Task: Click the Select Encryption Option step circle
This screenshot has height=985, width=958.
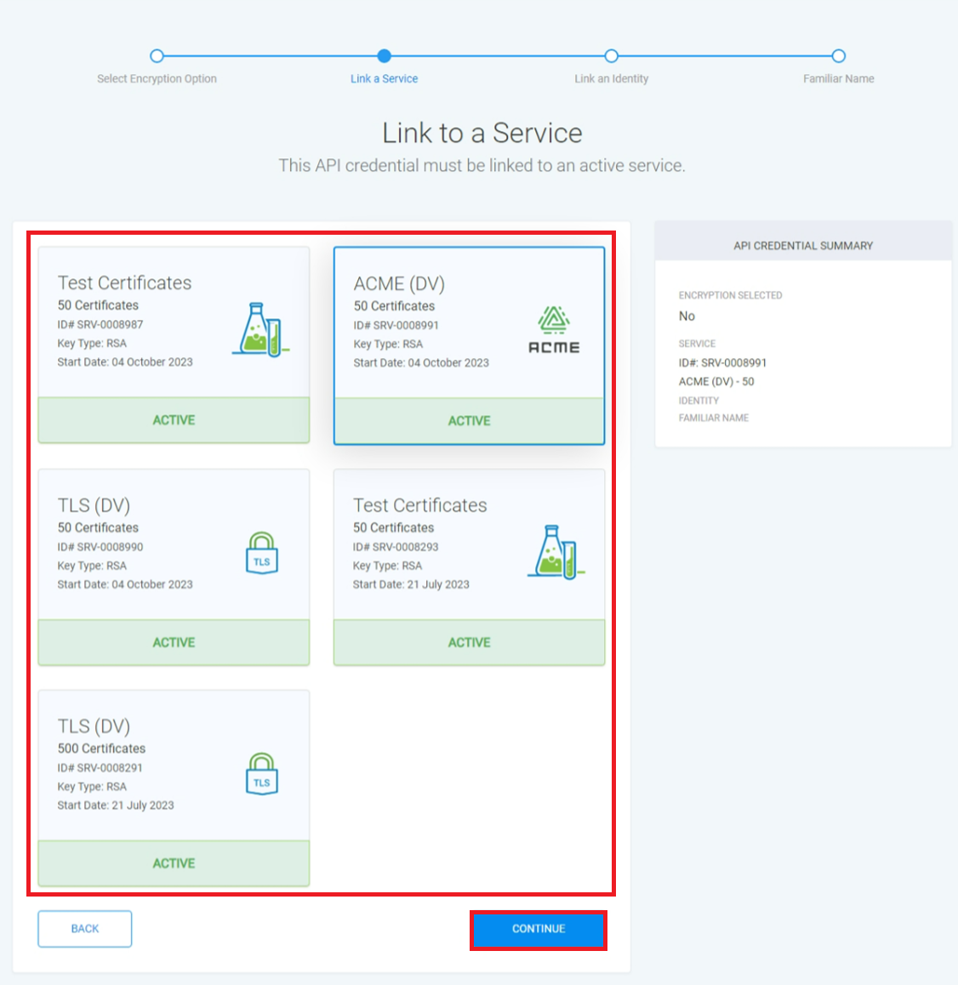Action: pyautogui.click(x=157, y=56)
